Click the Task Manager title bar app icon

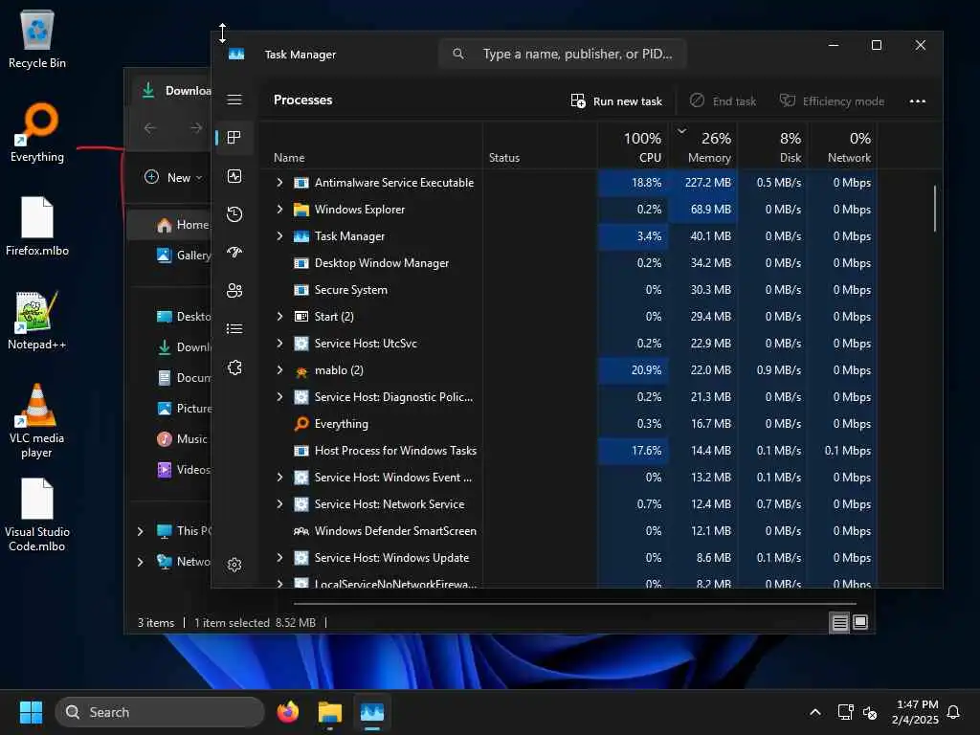236,55
